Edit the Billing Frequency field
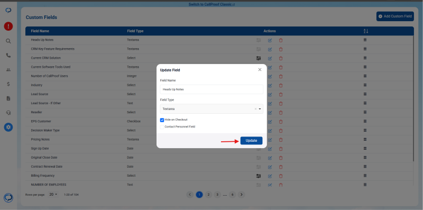 pos(270,176)
